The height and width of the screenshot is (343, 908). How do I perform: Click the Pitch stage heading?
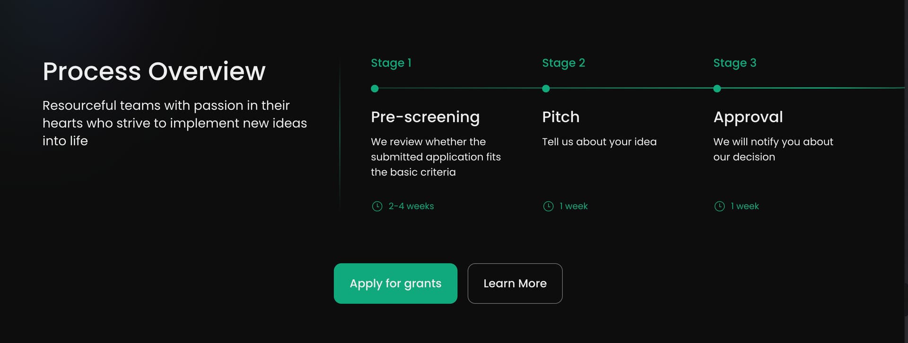(x=560, y=117)
